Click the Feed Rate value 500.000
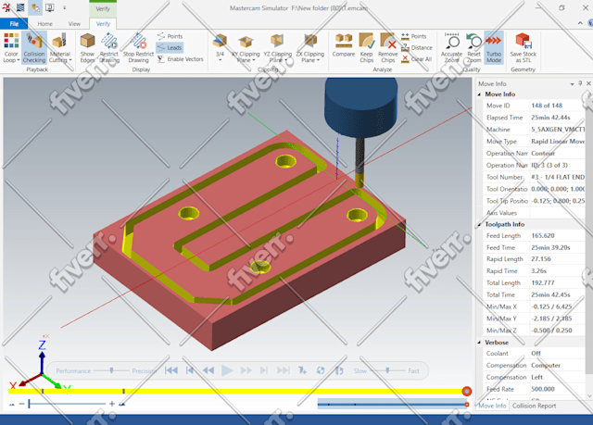Screen dimensions: 593x425 coord(543,389)
